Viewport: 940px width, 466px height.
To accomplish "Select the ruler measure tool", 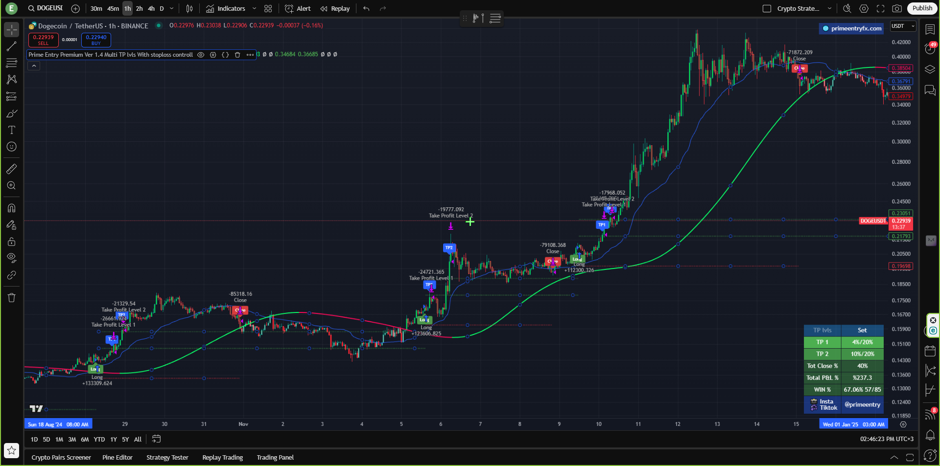I will [12, 169].
